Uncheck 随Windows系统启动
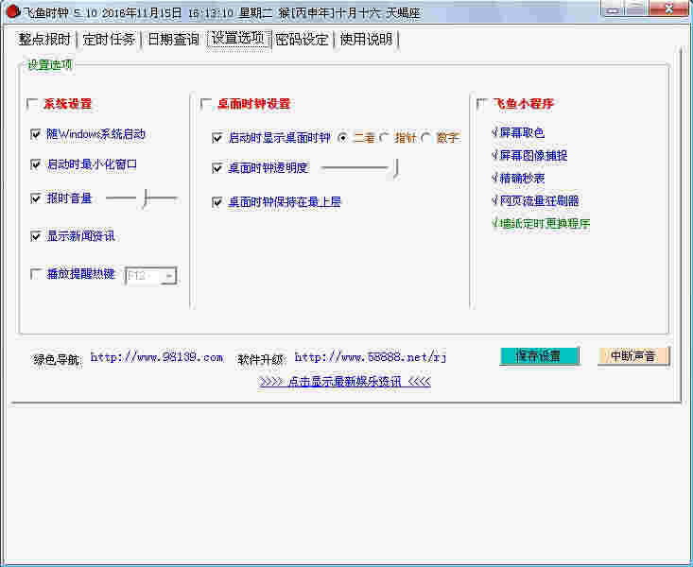 [36, 134]
